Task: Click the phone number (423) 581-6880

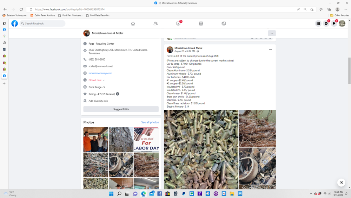Action: click(97, 59)
